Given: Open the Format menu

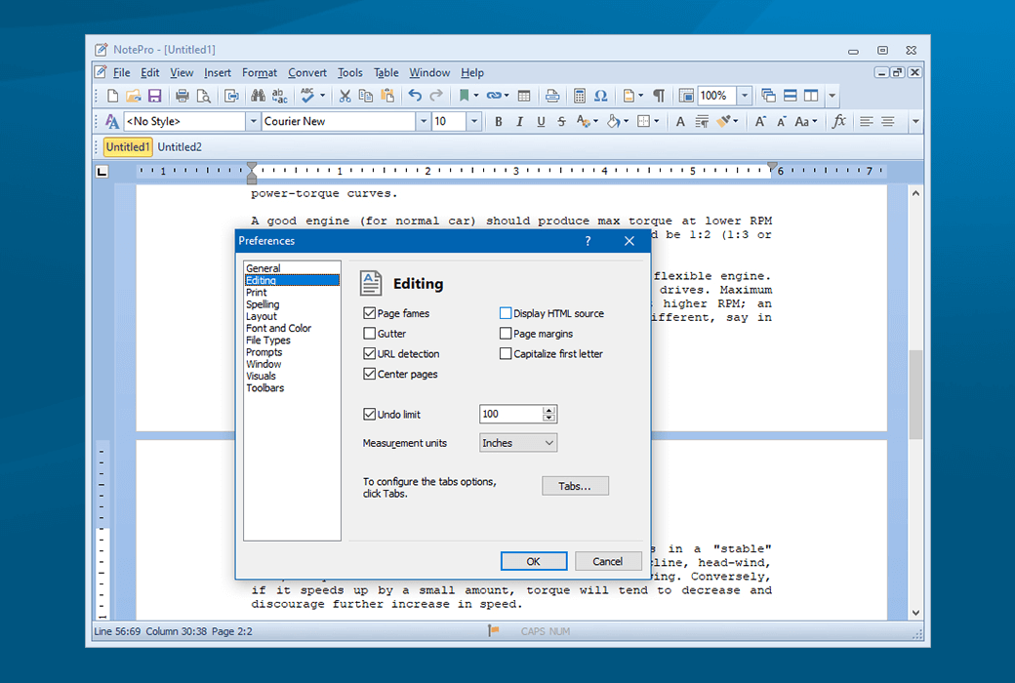Looking at the screenshot, I should [x=260, y=72].
